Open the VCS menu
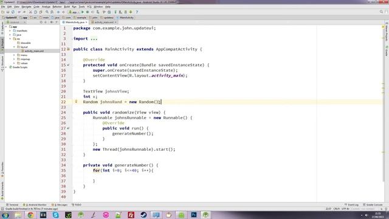 point(89,7)
